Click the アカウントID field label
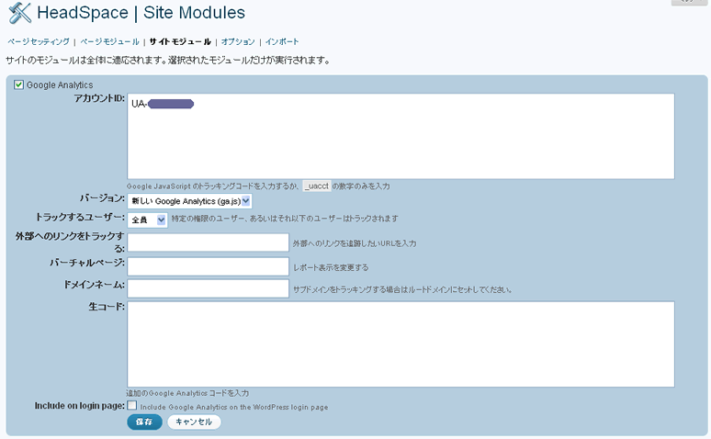 pyautogui.click(x=99, y=98)
